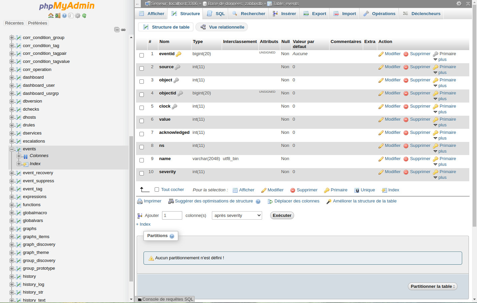
Task: Click the collapse-all icon in navigation panel
Action: tap(117, 30)
